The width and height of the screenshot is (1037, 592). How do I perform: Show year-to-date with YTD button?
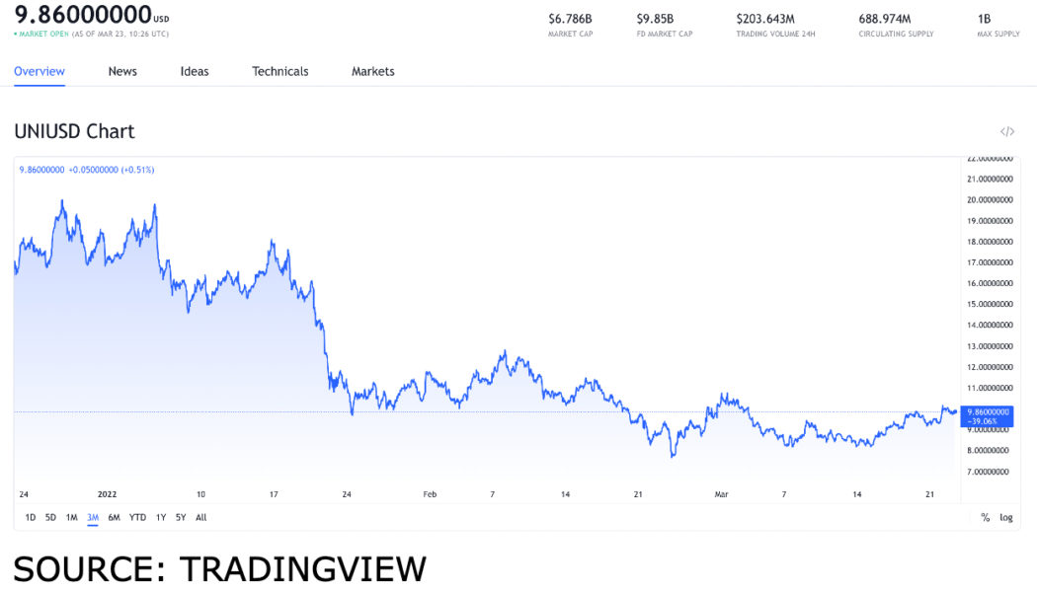(137, 517)
